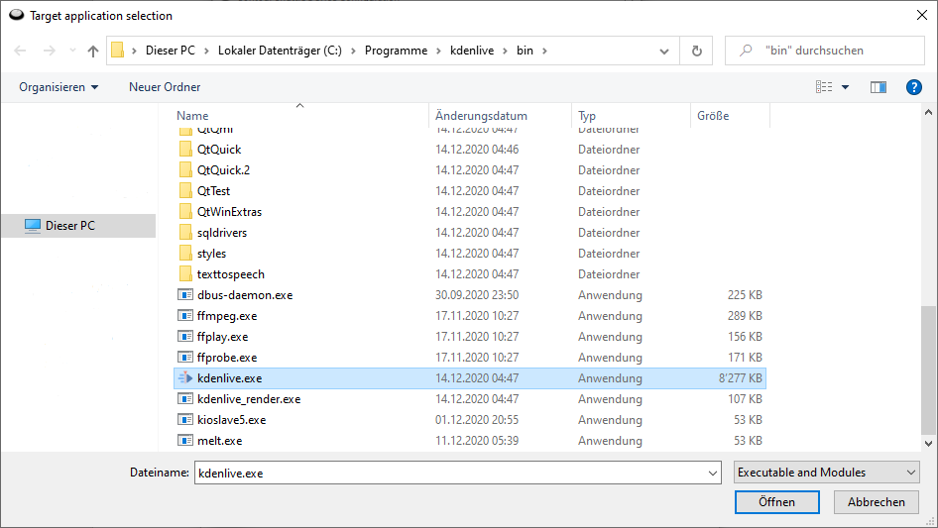
Task: Select melt.exe file icon
Action: point(185,441)
